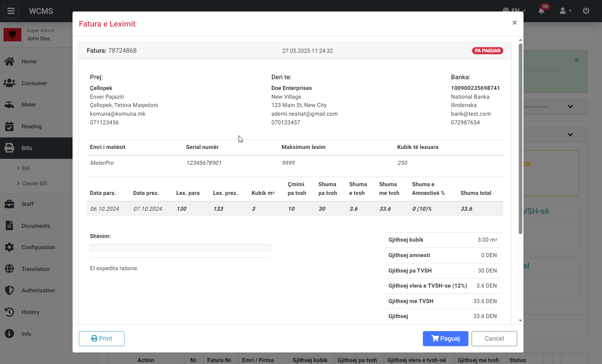Click the invoice timestamp 27.05.2025 11:24:32
The image size is (602, 364).
(308, 51)
